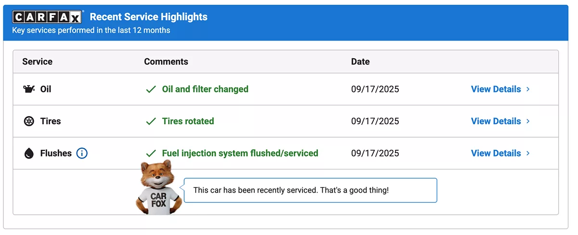The width and height of the screenshot is (578, 235).
Task: Open View Details for Tires service
Action: click(x=496, y=121)
